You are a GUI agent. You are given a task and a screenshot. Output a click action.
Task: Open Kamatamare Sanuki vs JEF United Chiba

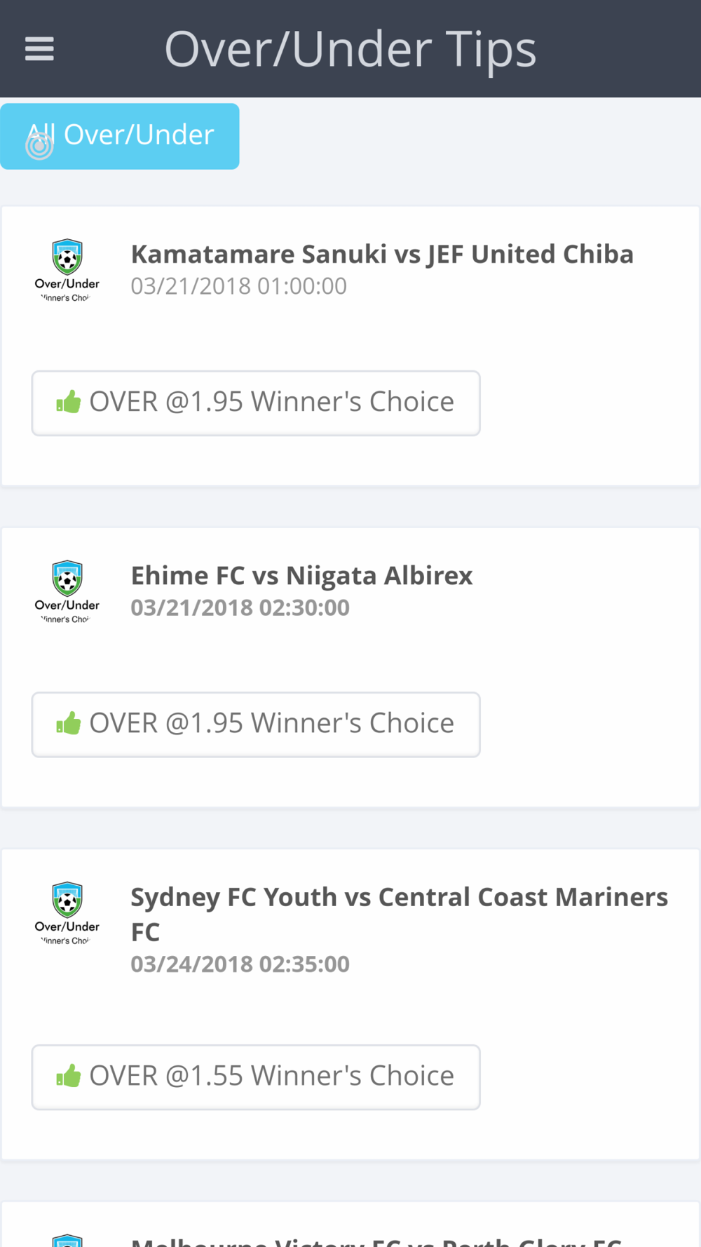pyautogui.click(x=382, y=254)
